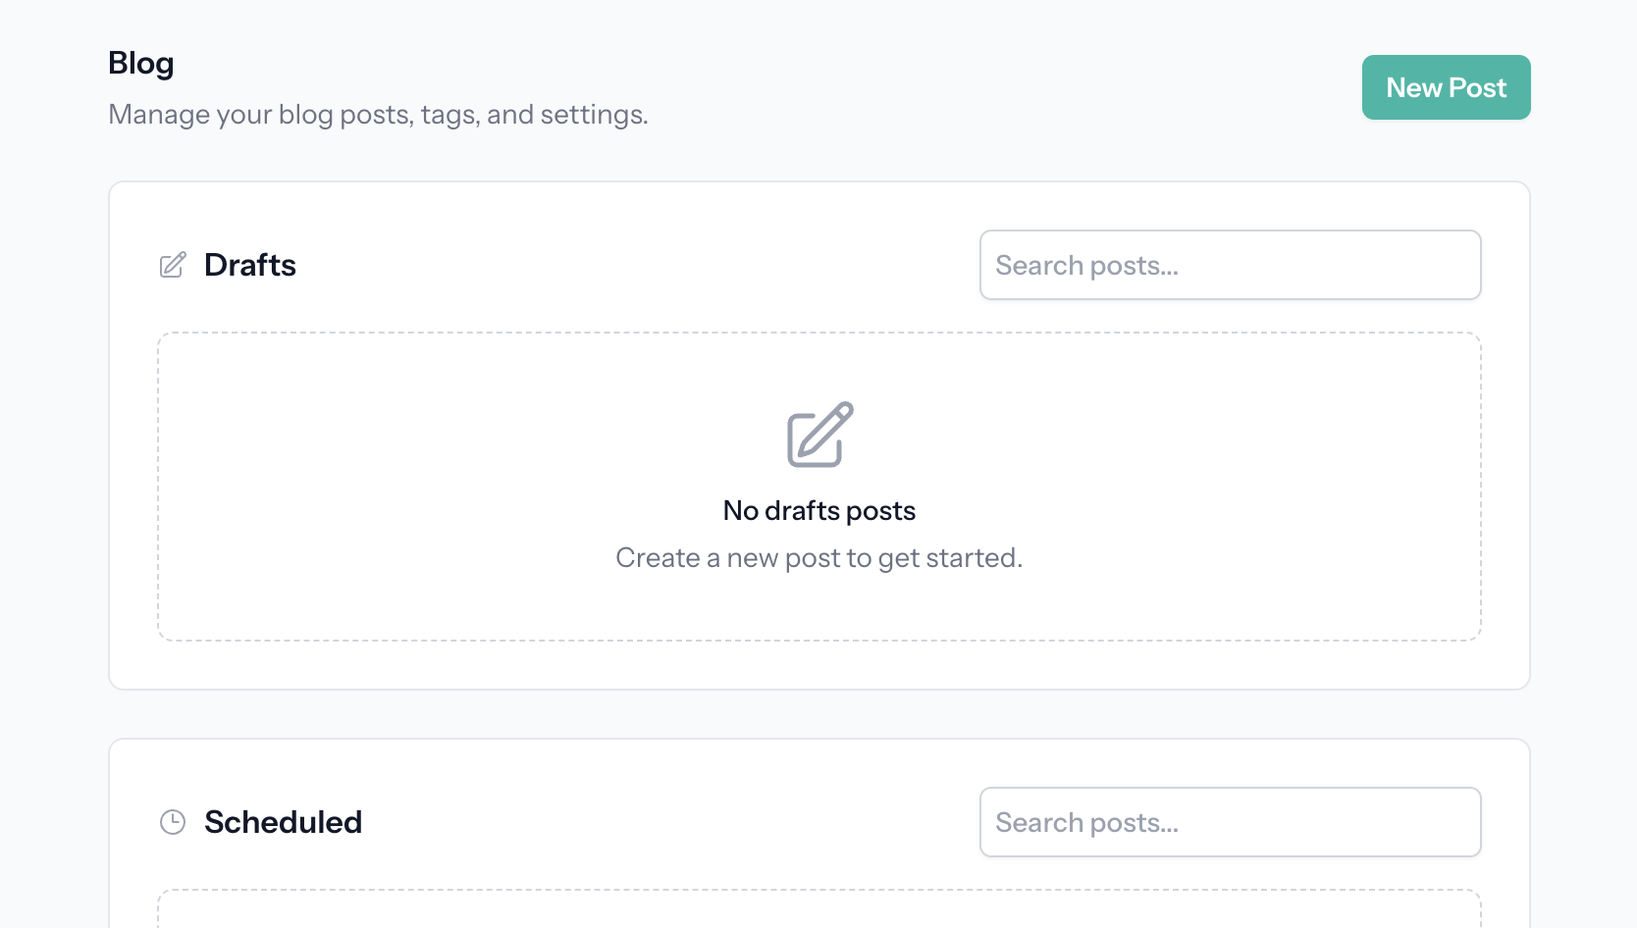The height and width of the screenshot is (928, 1637).
Task: Open the Scheduled section header
Action: pos(283,822)
